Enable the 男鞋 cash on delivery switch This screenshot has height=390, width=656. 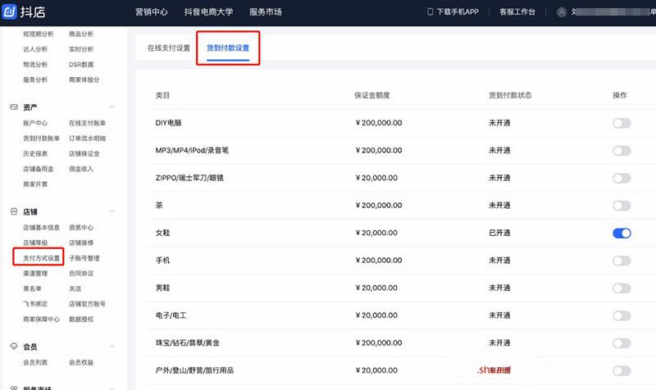pyautogui.click(x=621, y=288)
